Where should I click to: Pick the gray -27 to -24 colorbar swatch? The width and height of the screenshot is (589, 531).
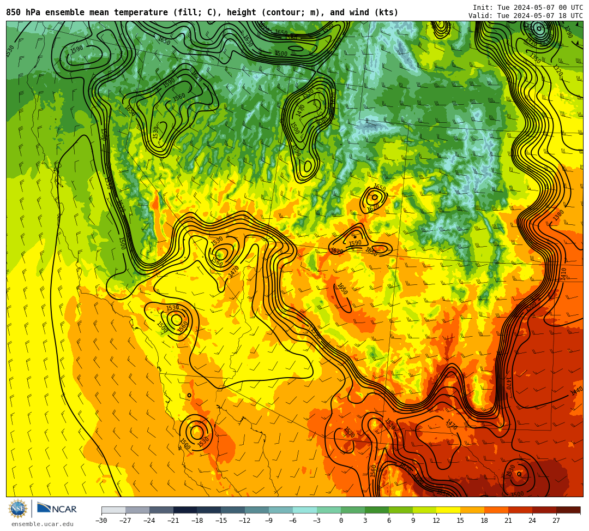(137, 510)
